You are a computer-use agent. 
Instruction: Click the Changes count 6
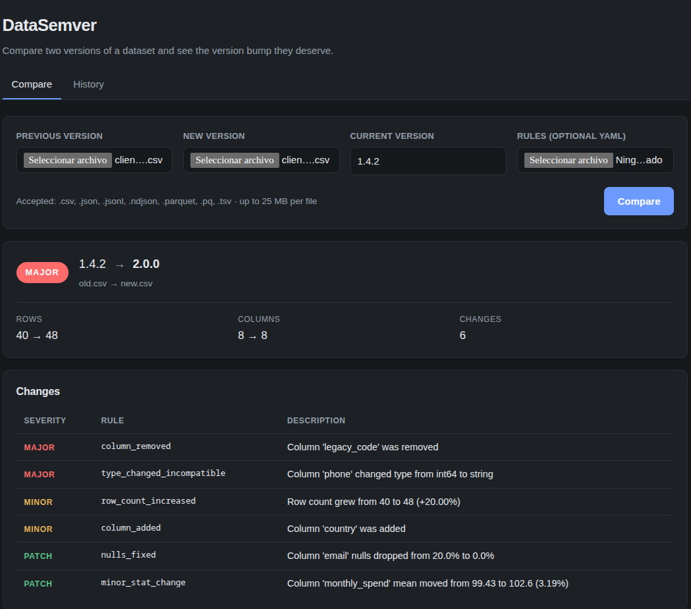[x=462, y=336]
